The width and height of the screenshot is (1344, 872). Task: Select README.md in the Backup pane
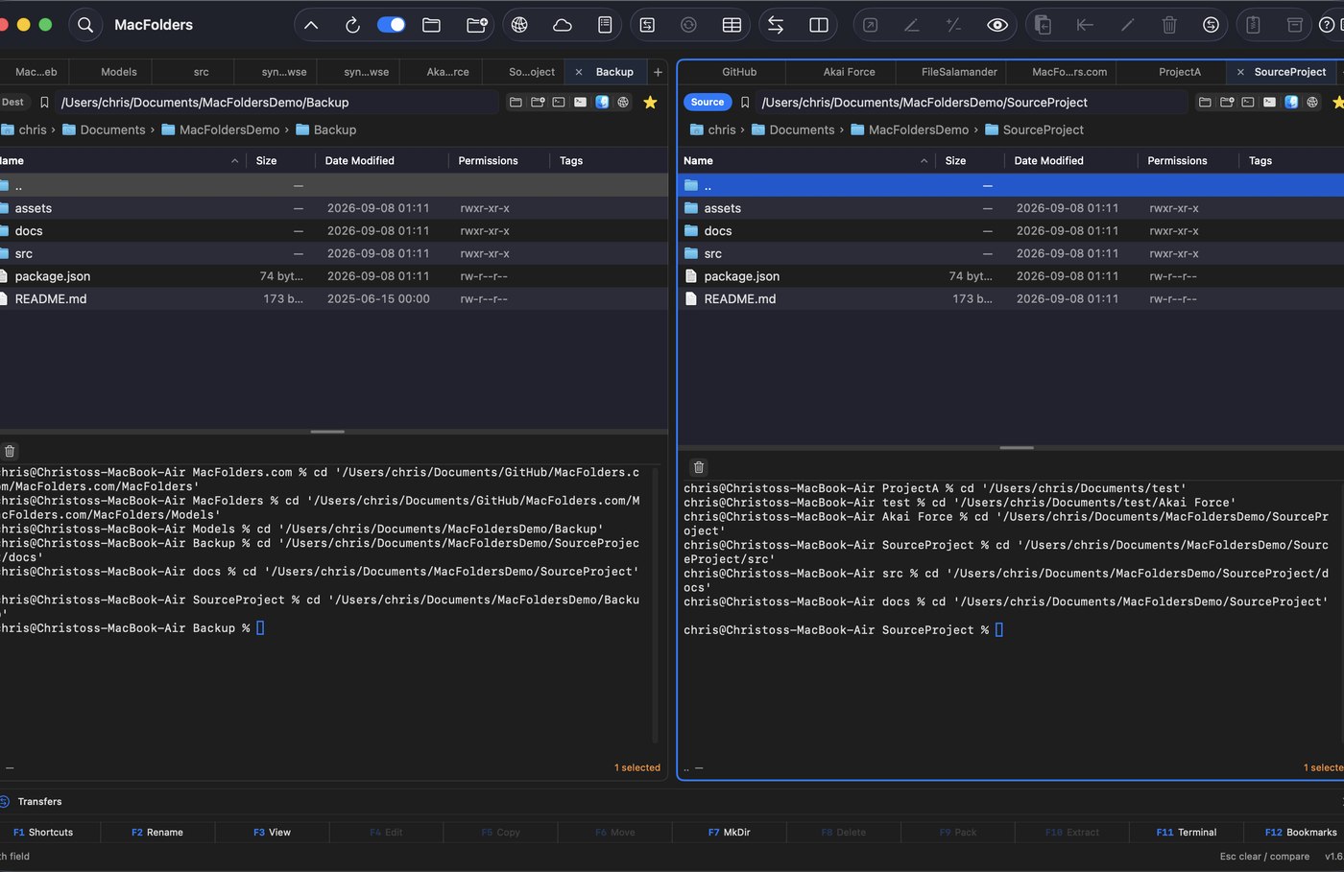click(333, 299)
